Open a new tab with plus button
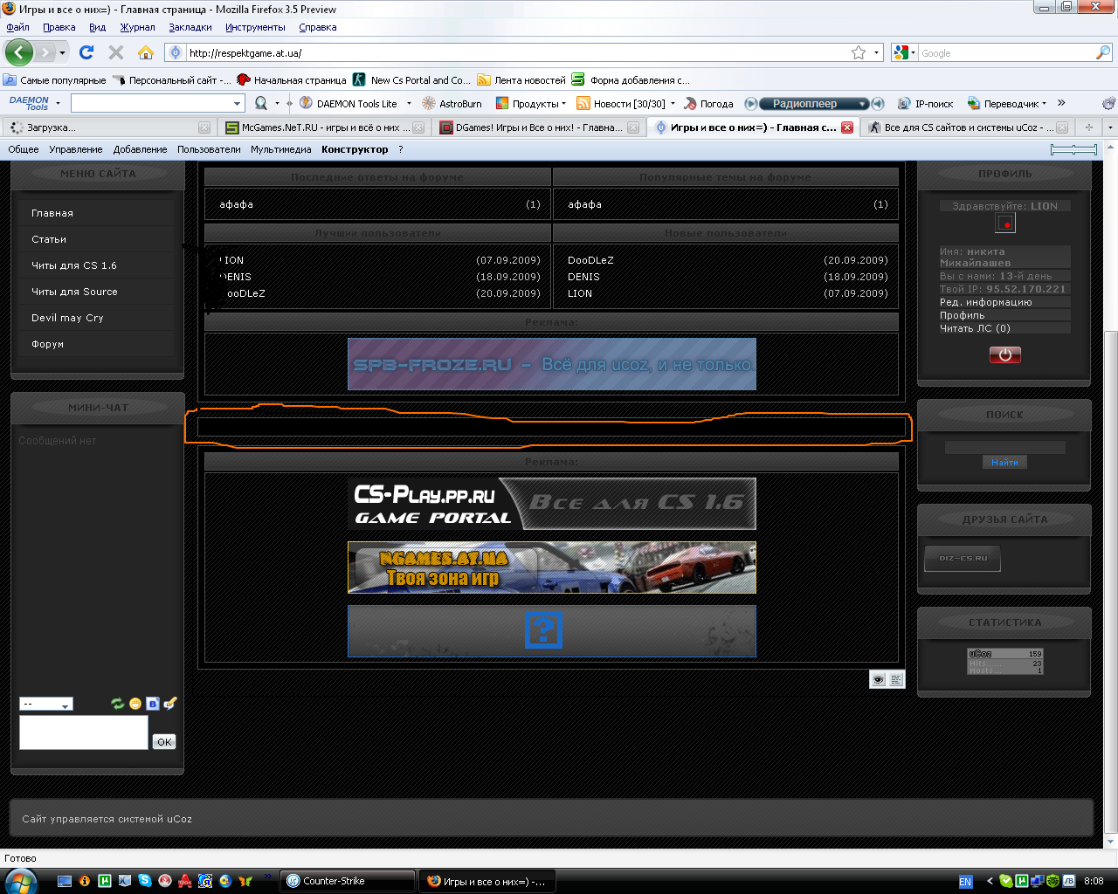Screen dimensions: 1118x894 click(1089, 127)
